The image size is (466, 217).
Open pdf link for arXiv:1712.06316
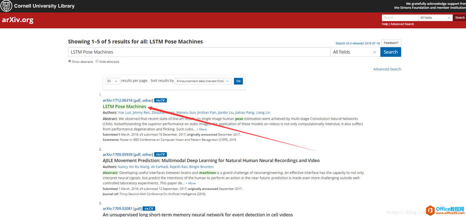tap(137, 100)
